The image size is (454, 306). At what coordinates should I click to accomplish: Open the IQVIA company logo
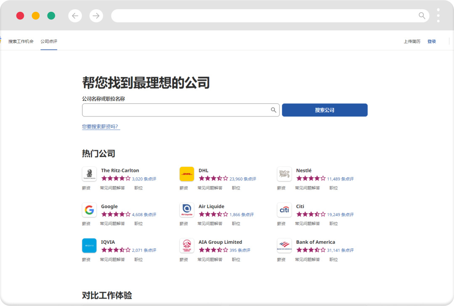[x=89, y=245]
